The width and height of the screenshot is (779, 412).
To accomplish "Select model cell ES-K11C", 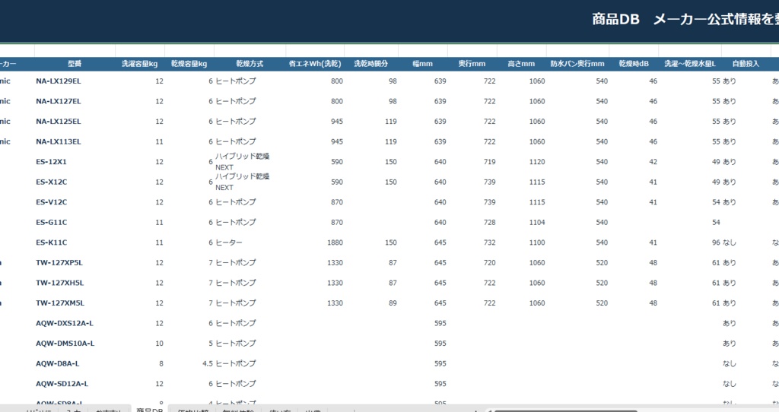I will point(51,242).
